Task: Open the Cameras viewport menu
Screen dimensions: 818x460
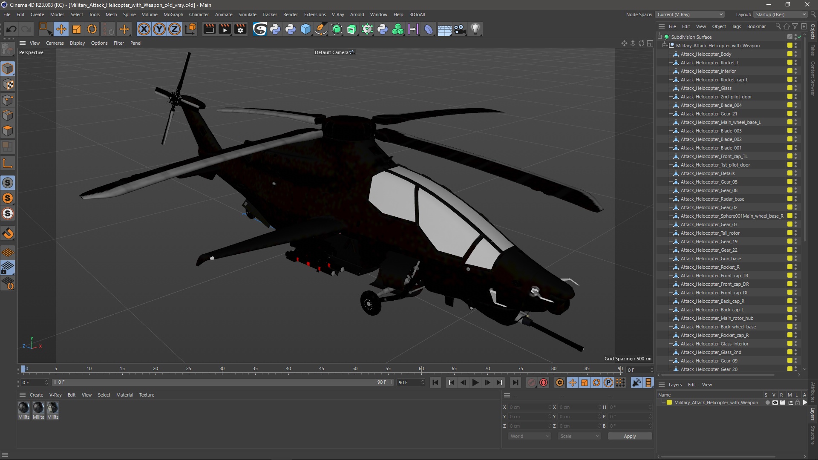Action: 55,43
